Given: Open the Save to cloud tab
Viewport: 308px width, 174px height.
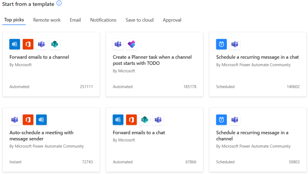Looking at the screenshot, I should 140,20.
